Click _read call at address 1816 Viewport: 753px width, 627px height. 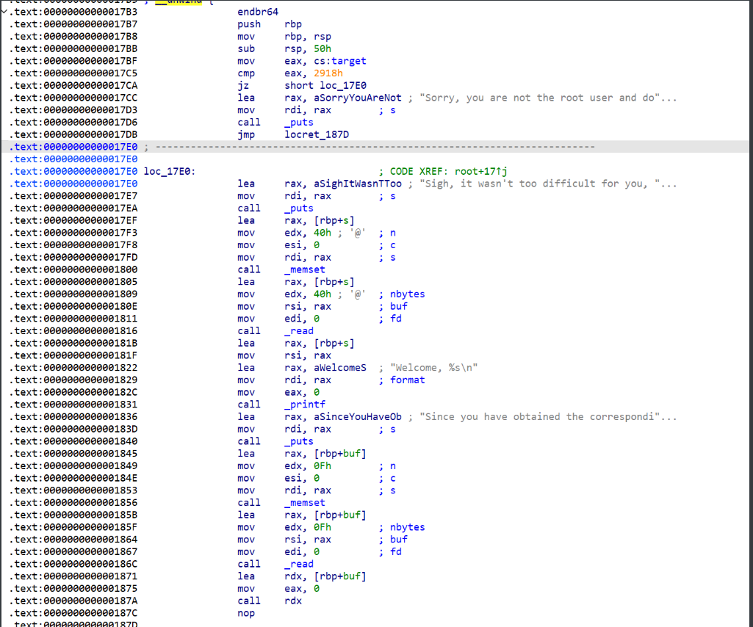coord(299,330)
